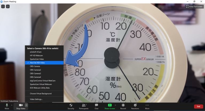Select SparkoCam Video camera
Image resolution: width=205 pixels, height=111 pixels.
[44, 59]
